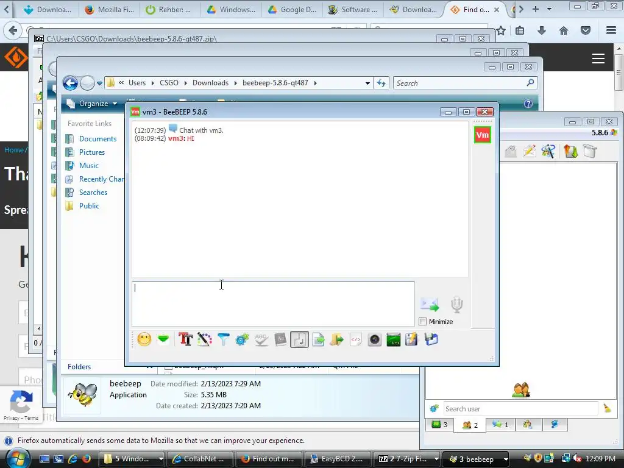Click the Explorer back arrow button
The width and height of the screenshot is (624, 468).
[71, 83]
